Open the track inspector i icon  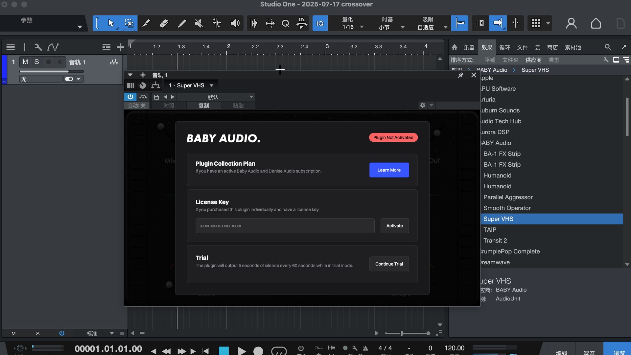[x=24, y=47]
